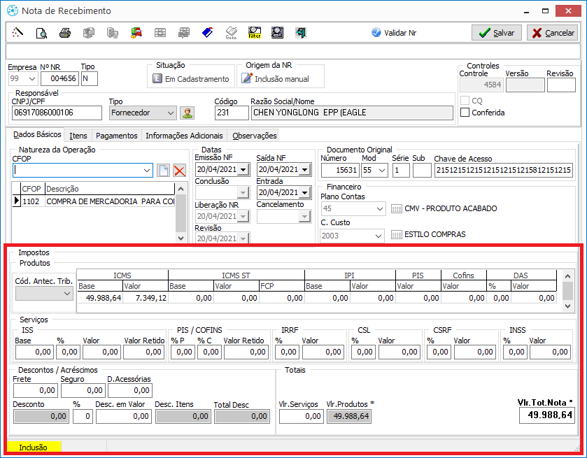
Task: Click the Vlr.Tot.Nota field
Action: click(x=547, y=415)
